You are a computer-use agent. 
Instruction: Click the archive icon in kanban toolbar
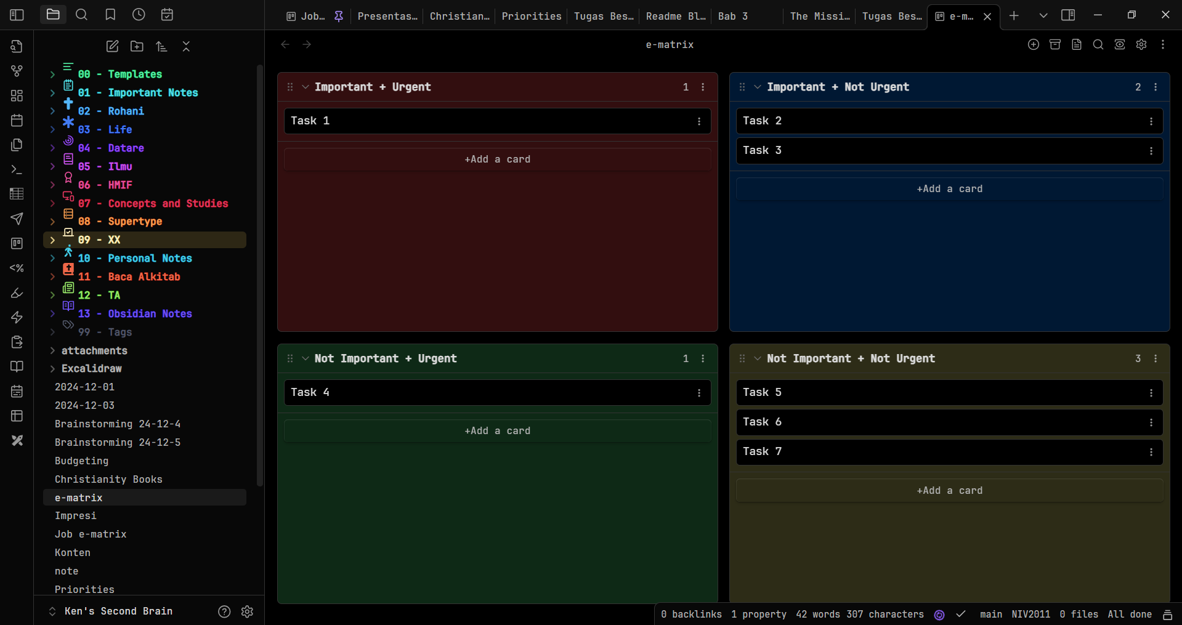[x=1054, y=44]
